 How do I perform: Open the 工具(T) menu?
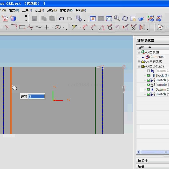[27, 10]
